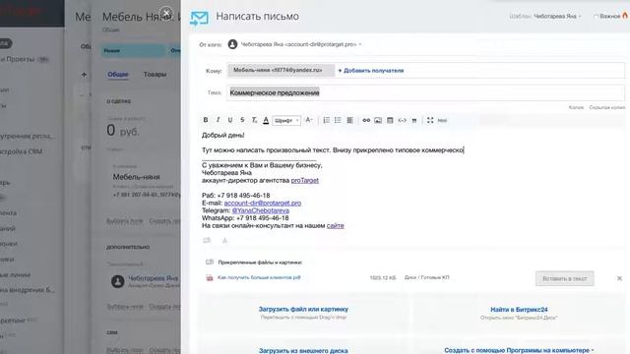Click the clear formatting icon

[254, 120]
